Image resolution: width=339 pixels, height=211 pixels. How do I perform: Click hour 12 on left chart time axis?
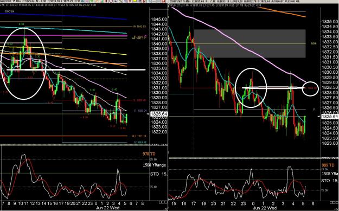click(33, 203)
